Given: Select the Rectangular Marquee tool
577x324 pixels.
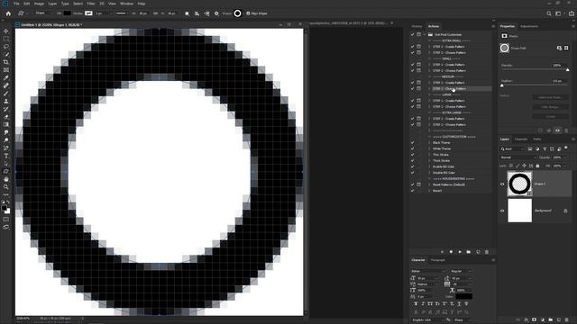Looking at the screenshot, I should tap(6, 39).
